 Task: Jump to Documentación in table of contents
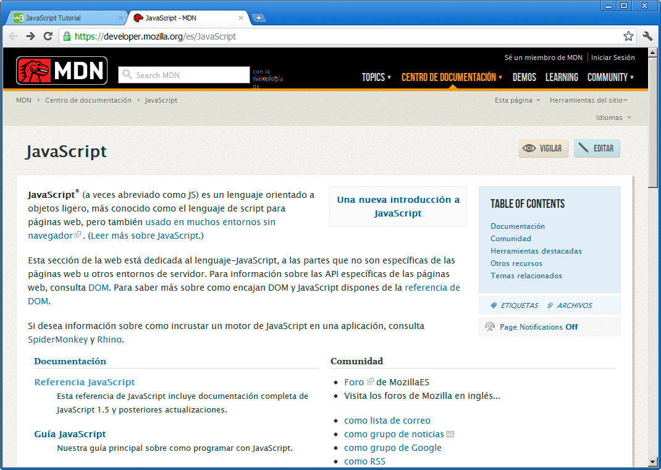(x=517, y=226)
